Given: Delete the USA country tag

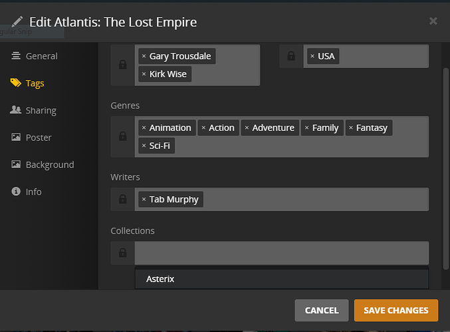Looking at the screenshot, I should click(x=312, y=56).
